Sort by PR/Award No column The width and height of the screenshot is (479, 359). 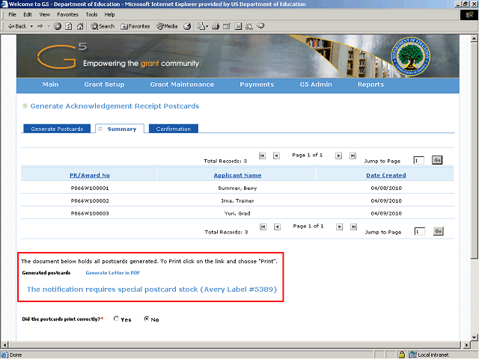click(x=90, y=175)
